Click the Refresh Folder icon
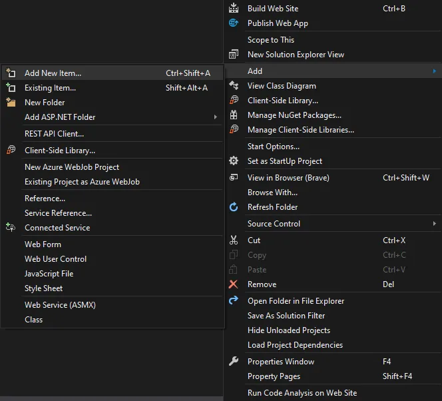Image resolution: width=442 pixels, height=401 pixels. 234,207
